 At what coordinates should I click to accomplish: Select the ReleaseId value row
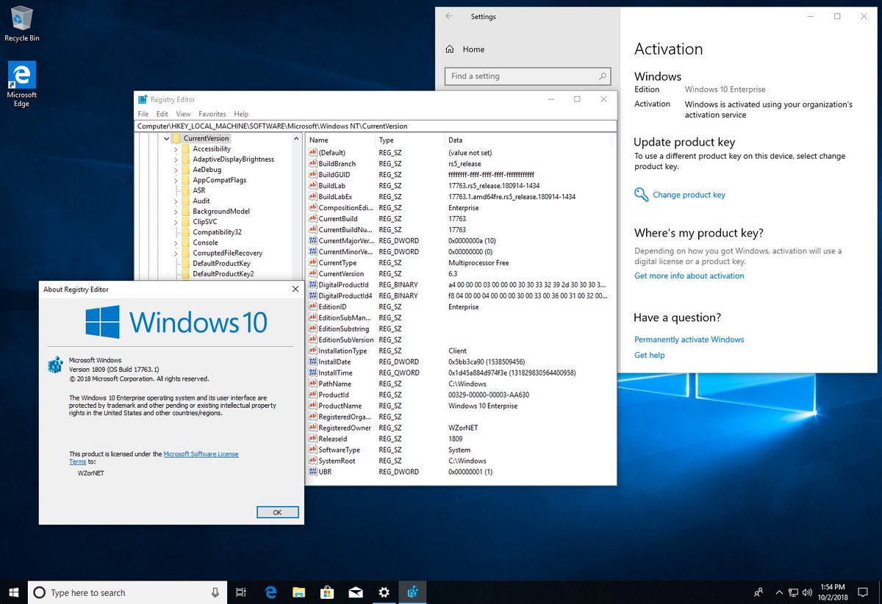459,439
